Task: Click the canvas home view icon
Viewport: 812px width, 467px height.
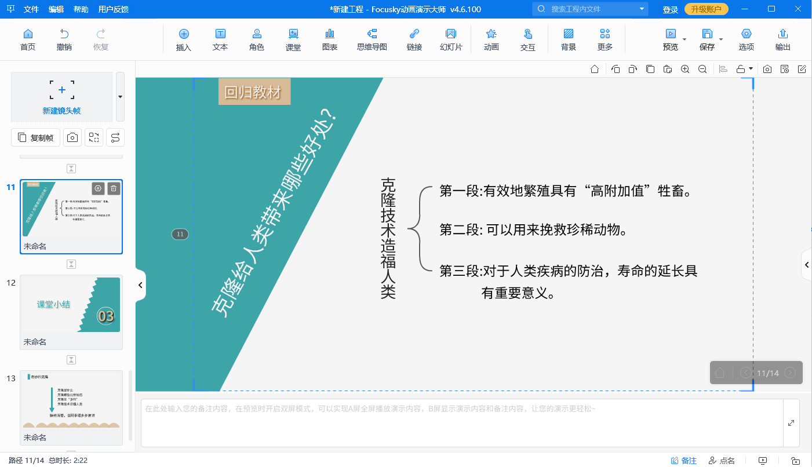Action: tap(595, 69)
